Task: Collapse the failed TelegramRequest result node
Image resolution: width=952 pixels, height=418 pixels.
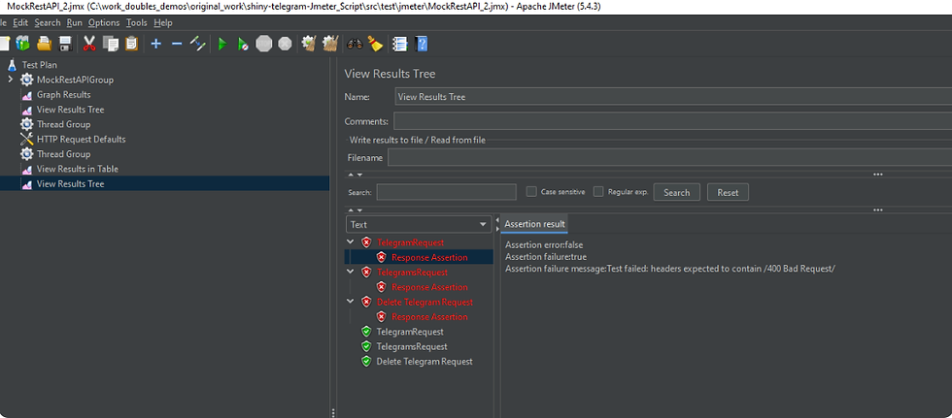Action: click(x=351, y=242)
